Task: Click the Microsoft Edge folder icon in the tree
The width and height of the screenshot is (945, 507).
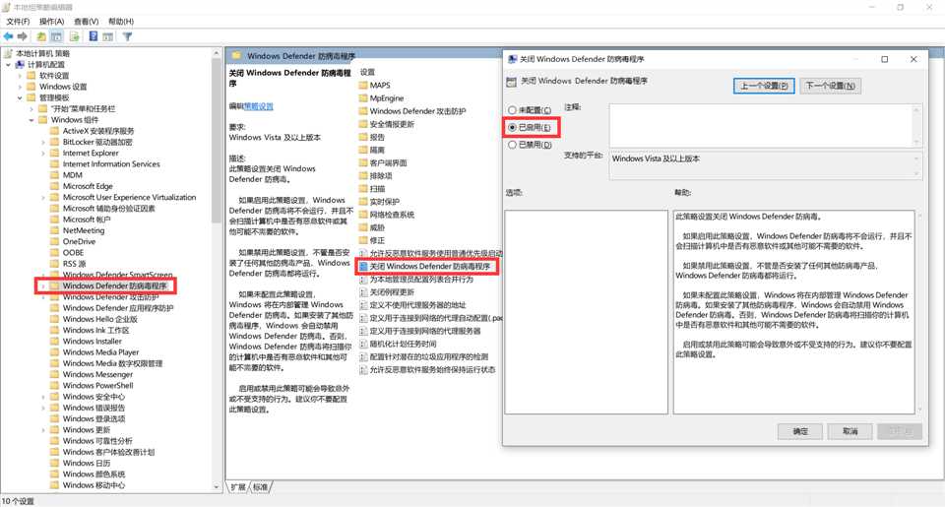Action: click(54, 186)
